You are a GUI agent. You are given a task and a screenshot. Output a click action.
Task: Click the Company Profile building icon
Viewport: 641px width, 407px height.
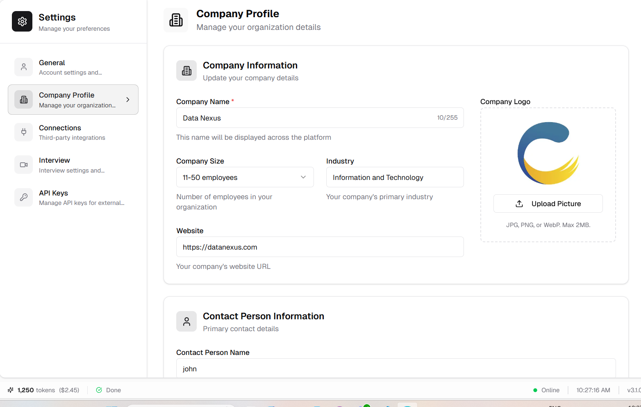pyautogui.click(x=23, y=99)
